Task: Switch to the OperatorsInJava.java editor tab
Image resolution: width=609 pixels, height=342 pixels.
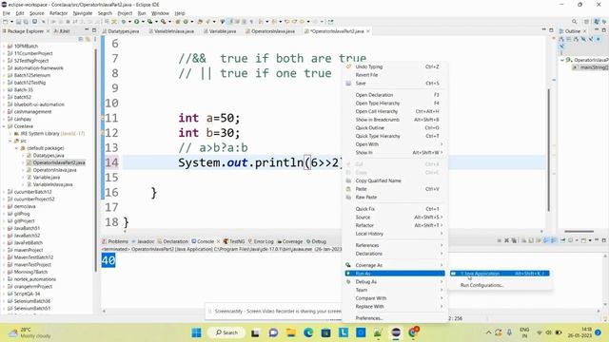Action: (272, 31)
